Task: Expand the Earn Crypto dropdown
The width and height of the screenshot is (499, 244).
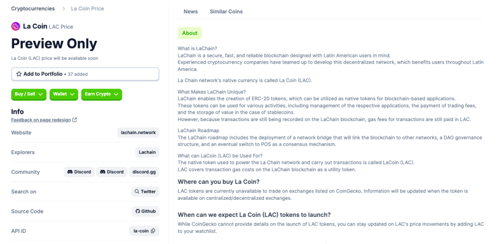Action: [101, 94]
